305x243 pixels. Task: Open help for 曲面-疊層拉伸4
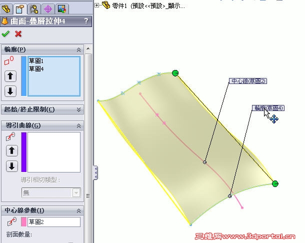[86, 21]
